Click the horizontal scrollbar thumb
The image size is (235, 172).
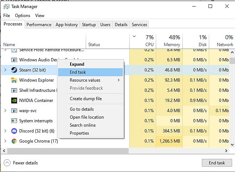click(68, 151)
